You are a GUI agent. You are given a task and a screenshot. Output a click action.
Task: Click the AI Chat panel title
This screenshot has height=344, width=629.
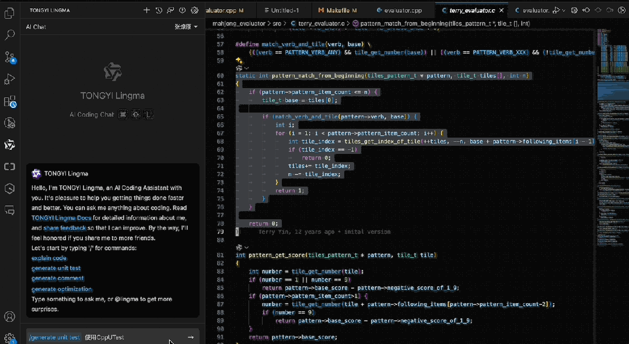(36, 27)
